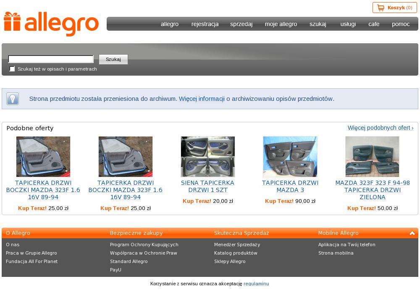Collapse the footer with the arrow icon
This screenshot has width=420, height=292.
pyautogui.click(x=412, y=233)
